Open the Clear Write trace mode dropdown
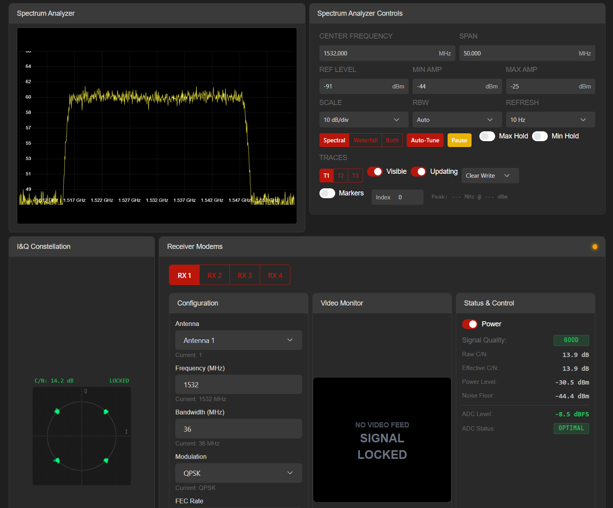The width and height of the screenshot is (613, 508). [x=490, y=175]
